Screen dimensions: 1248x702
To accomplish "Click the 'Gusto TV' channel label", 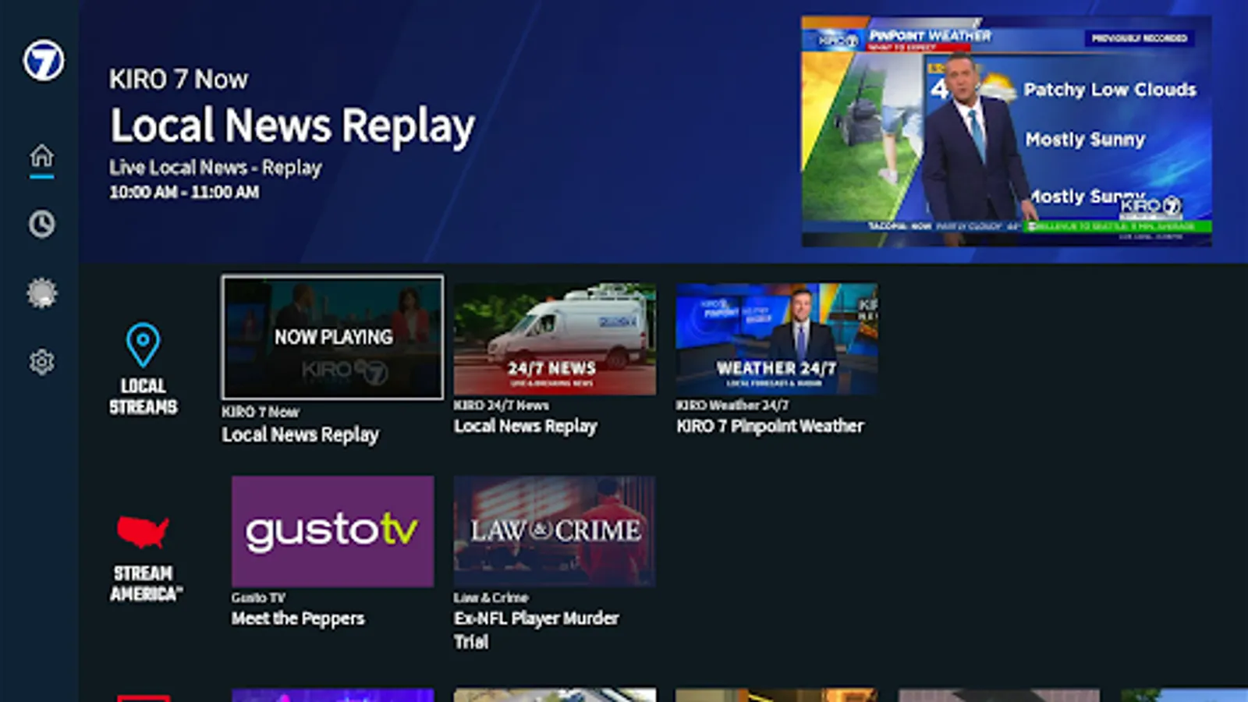I will point(259,598).
